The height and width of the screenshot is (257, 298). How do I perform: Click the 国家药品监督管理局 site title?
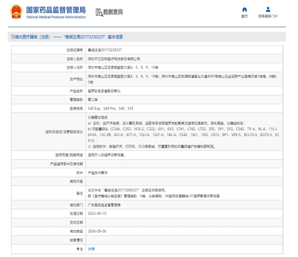click(x=56, y=9)
